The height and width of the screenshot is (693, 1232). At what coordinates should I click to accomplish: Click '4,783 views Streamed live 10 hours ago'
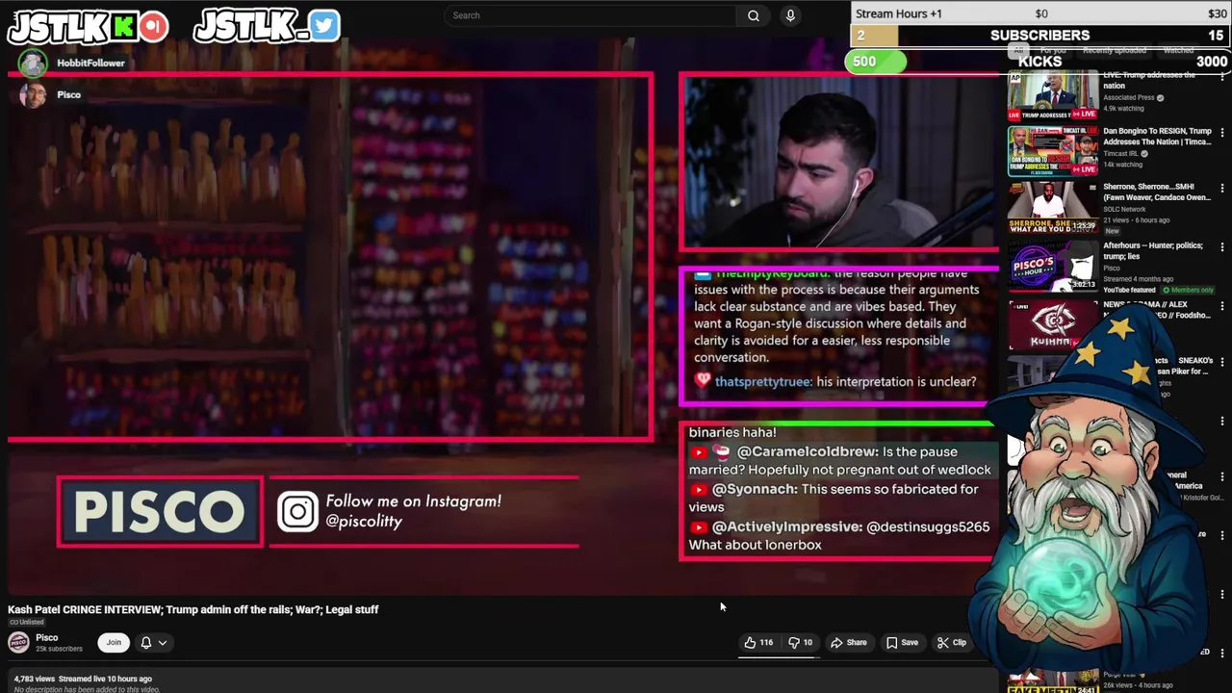(83, 679)
